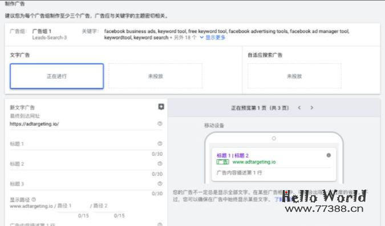Click the 路径 2 input field
The height and width of the screenshot is (226, 385).
[109, 206]
